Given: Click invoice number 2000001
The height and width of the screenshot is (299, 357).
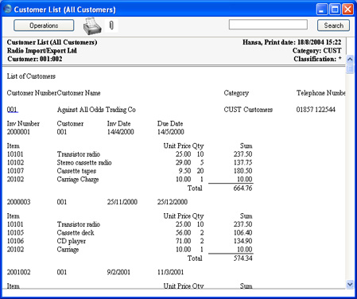Looking at the screenshot, I should [x=18, y=132].
